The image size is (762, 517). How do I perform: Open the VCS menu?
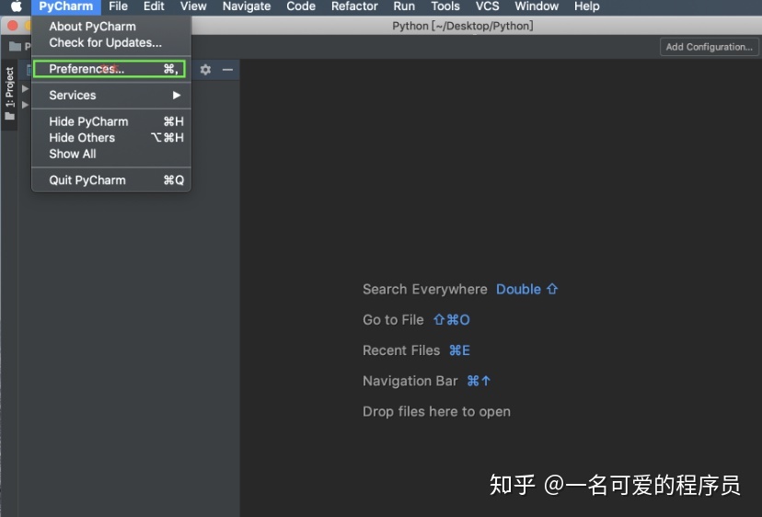pyautogui.click(x=487, y=6)
